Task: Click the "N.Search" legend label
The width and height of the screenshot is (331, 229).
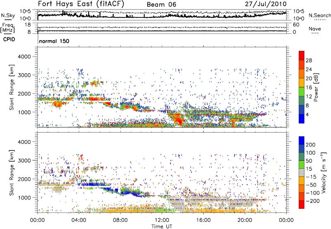Action: coord(320,15)
